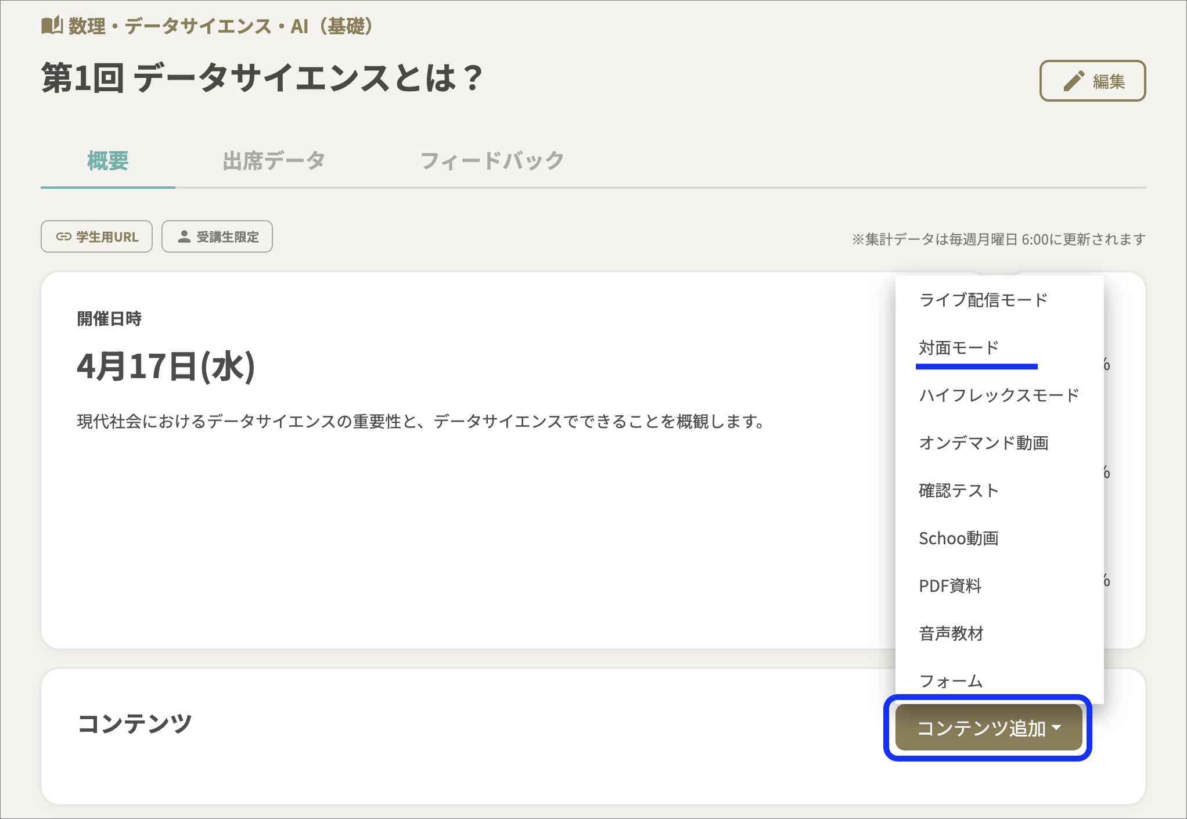Open the コンテンツ追加 dropdown button

[988, 727]
